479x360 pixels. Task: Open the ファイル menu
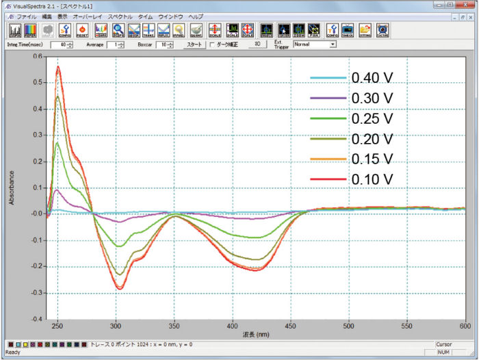tap(27, 15)
